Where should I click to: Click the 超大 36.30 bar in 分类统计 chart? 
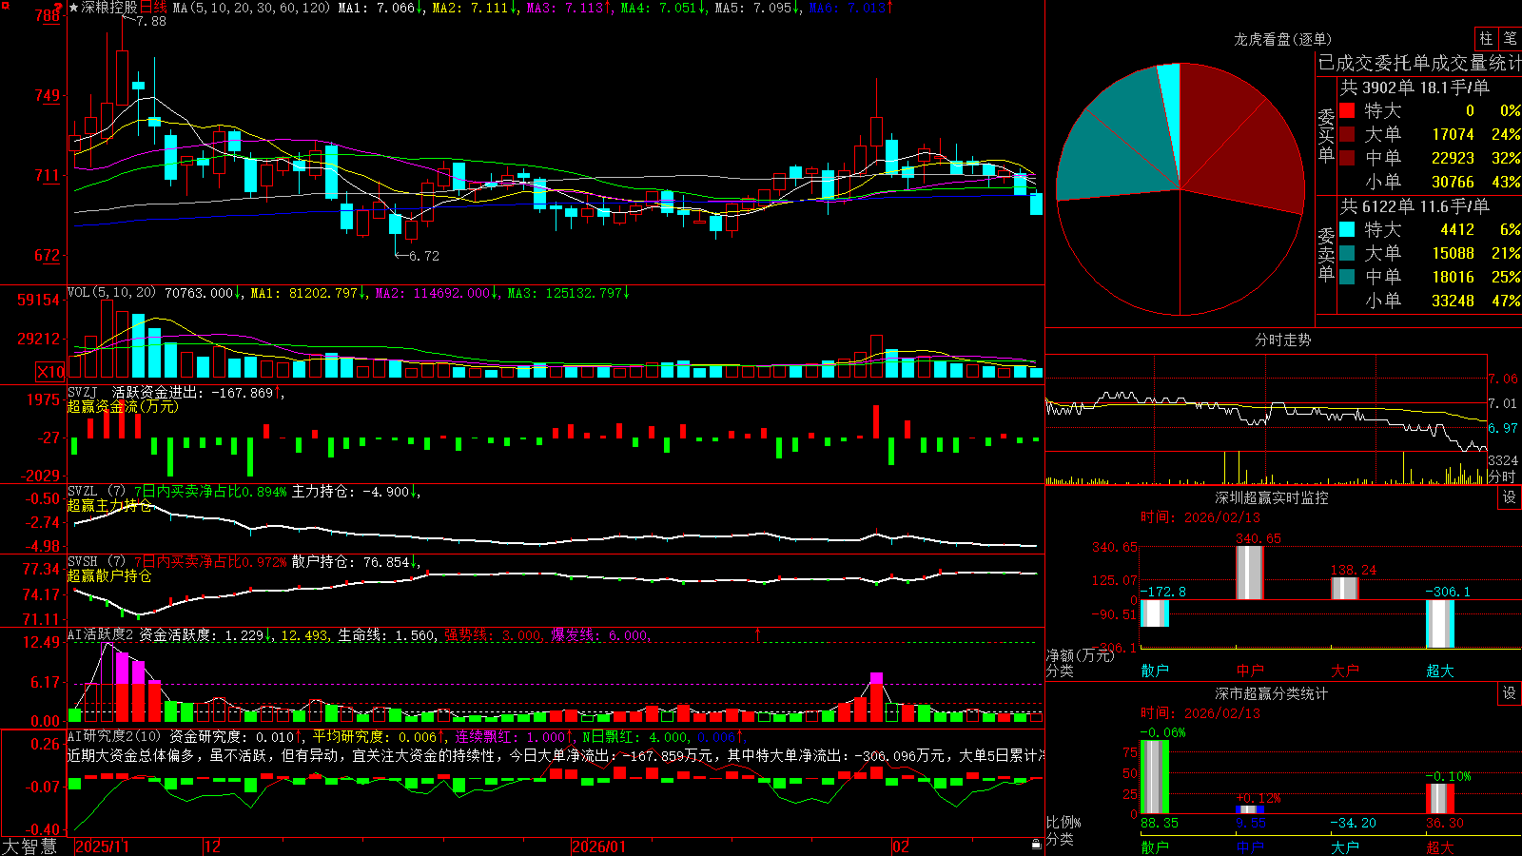(x=1440, y=799)
